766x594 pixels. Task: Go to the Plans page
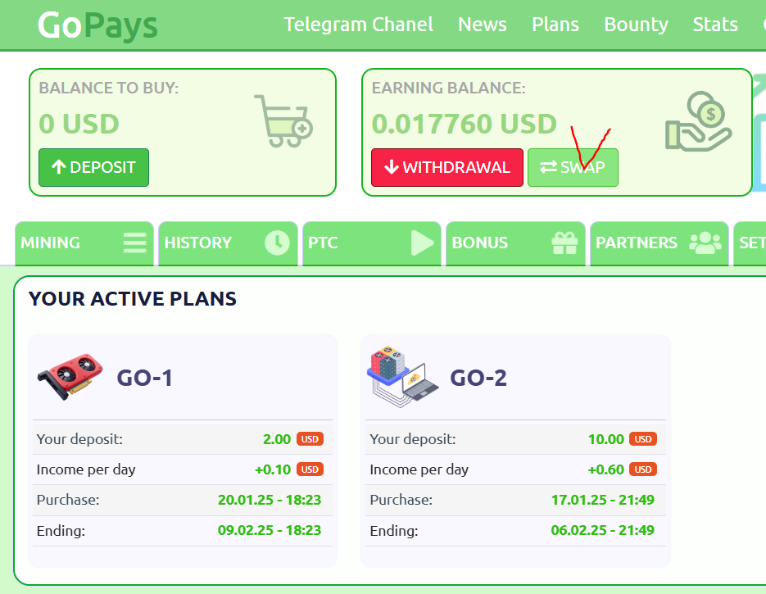[555, 25]
